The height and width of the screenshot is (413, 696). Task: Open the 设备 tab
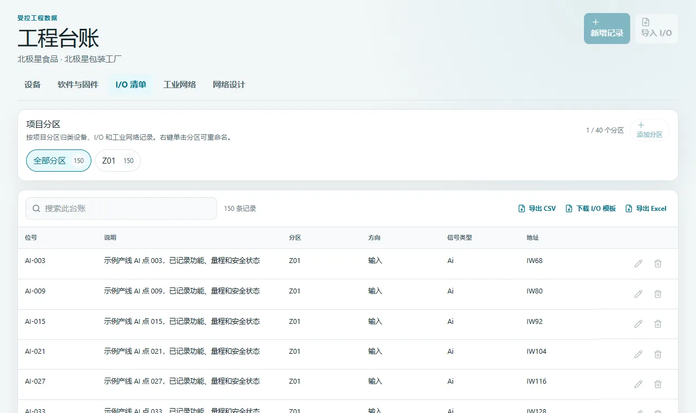(x=33, y=85)
